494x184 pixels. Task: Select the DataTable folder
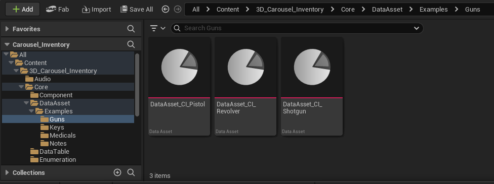(68, 151)
